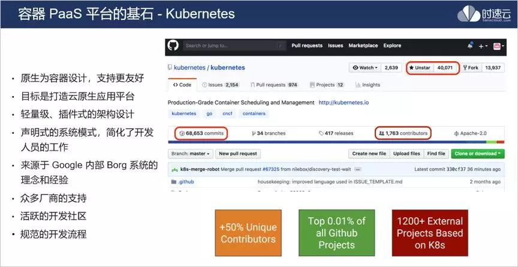Switch to the Issues 2,154 tab
Screen dimensions: 518x267
click(221, 85)
